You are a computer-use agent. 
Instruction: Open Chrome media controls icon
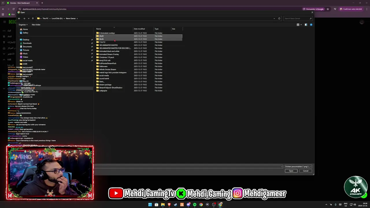(x=334, y=9)
